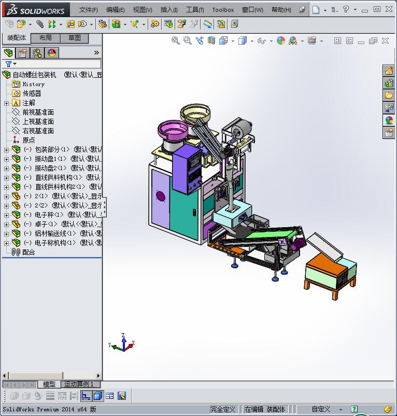
Task: Click the Linear Component Pattern icon
Action: click(52, 24)
